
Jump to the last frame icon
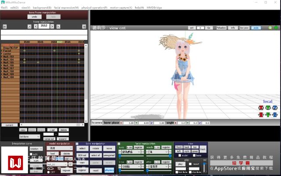(84, 26)
